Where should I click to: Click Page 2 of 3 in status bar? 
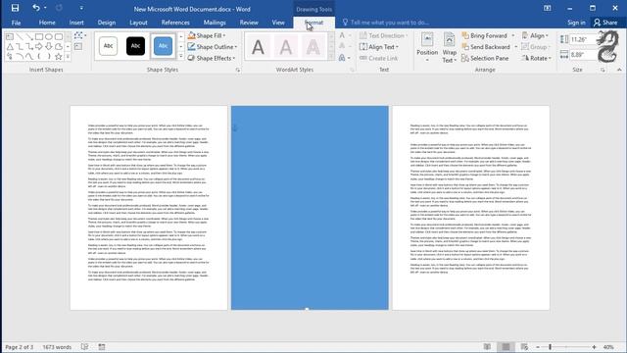[x=20, y=347]
